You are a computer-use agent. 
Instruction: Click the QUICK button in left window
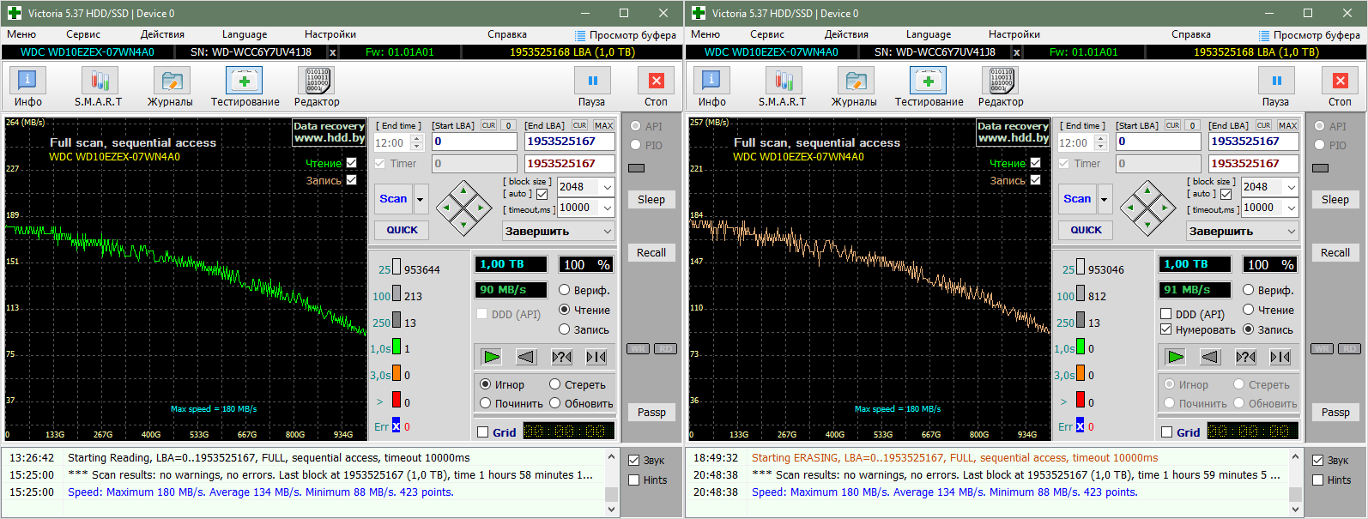click(402, 230)
